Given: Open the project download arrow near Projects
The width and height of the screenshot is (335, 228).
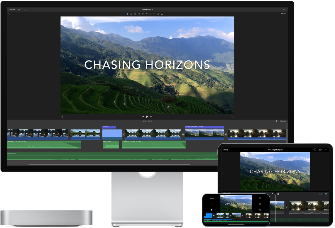Looking at the screenshot, I should coord(25,10).
